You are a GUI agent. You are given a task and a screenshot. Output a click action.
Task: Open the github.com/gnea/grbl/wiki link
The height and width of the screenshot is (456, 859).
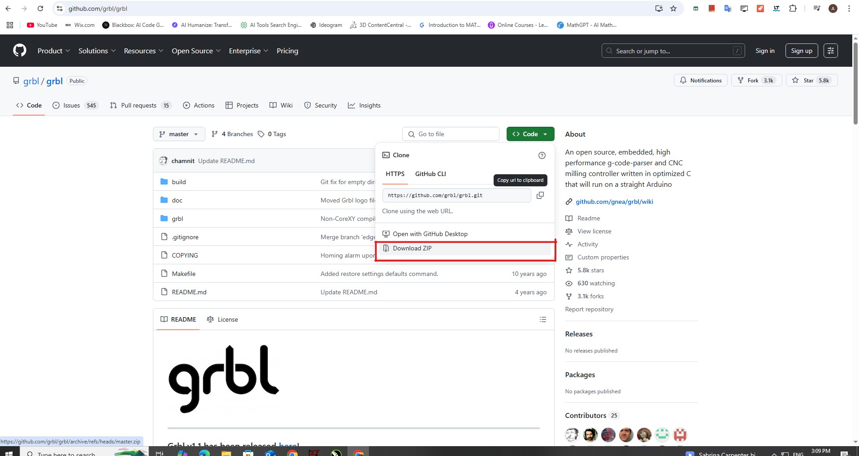pos(614,202)
